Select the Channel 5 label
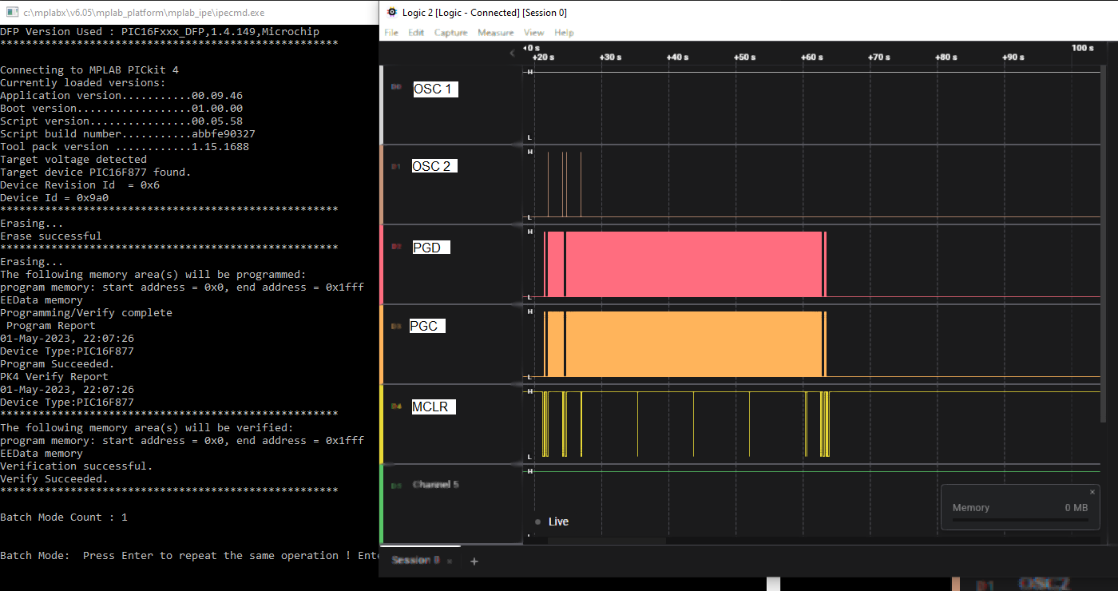 pos(435,485)
